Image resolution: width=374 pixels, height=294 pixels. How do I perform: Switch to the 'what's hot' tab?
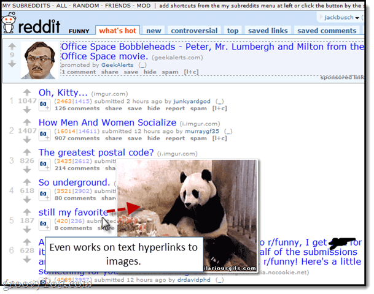coord(117,31)
